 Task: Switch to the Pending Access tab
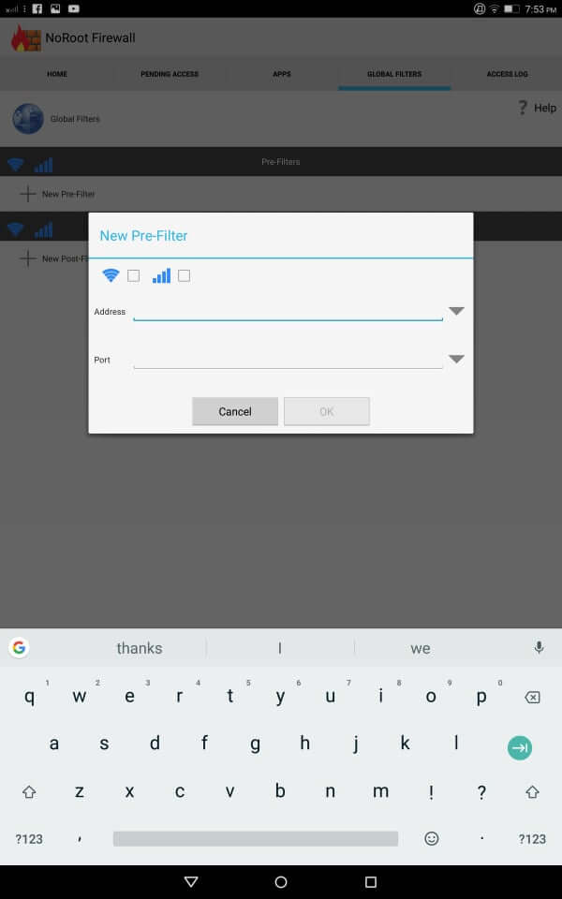170,74
